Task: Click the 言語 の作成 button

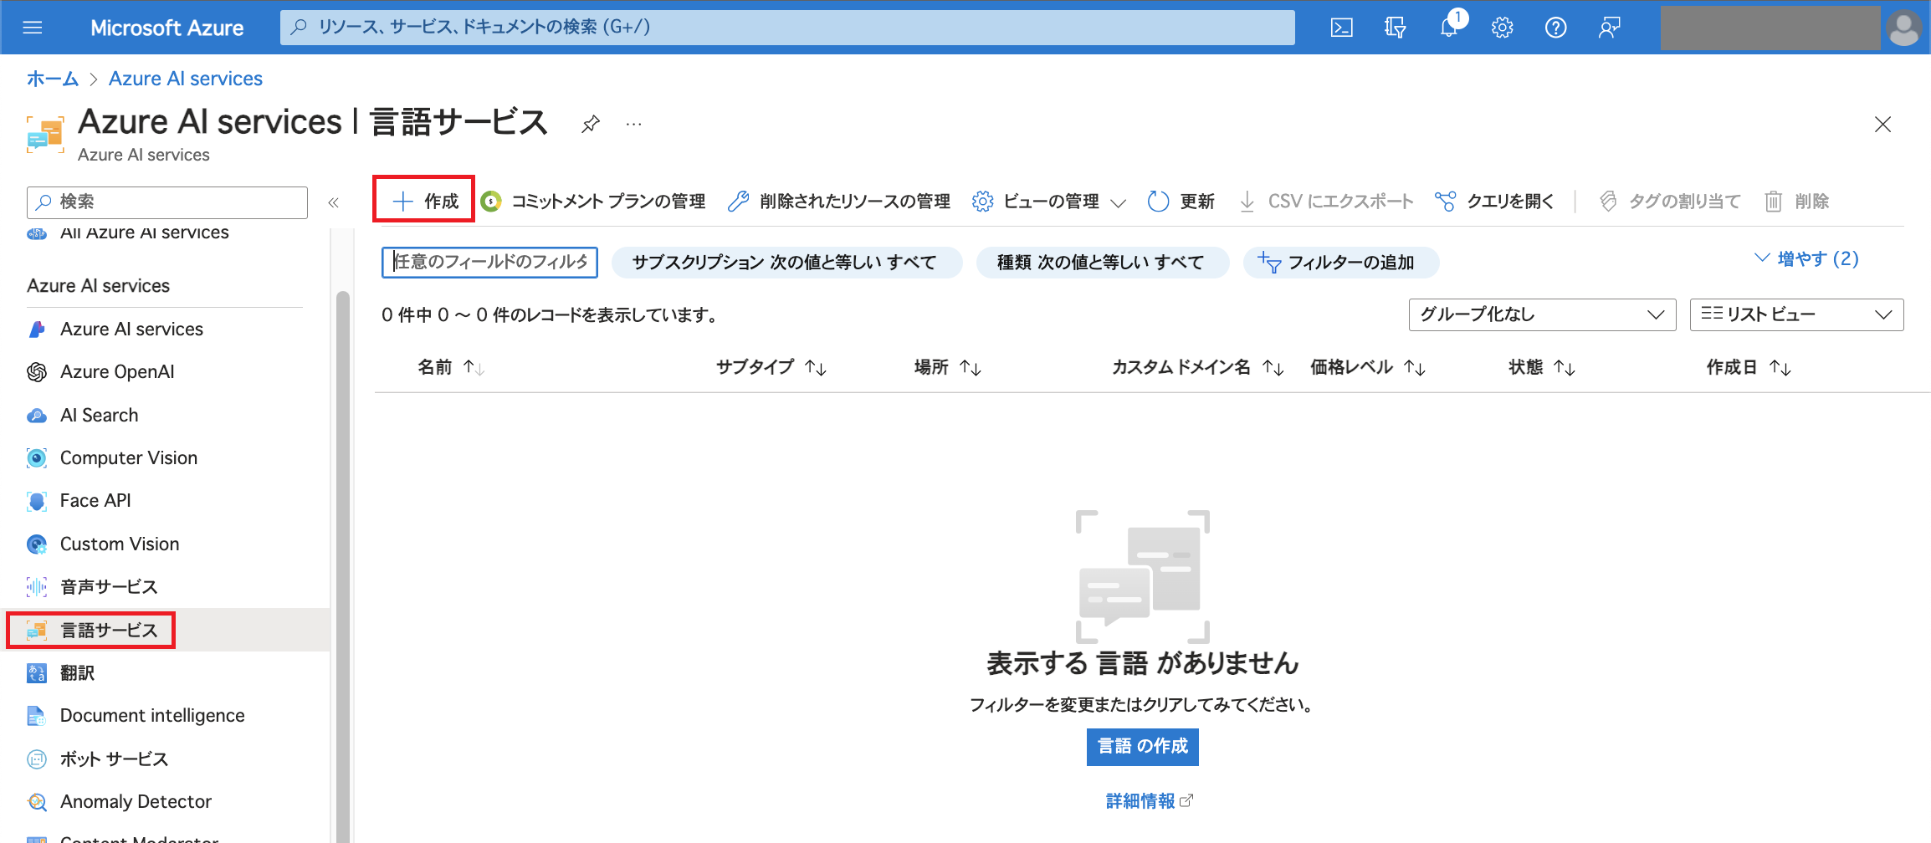Action: 1143,746
